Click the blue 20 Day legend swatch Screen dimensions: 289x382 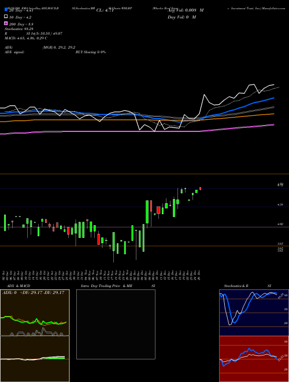[6, 9]
